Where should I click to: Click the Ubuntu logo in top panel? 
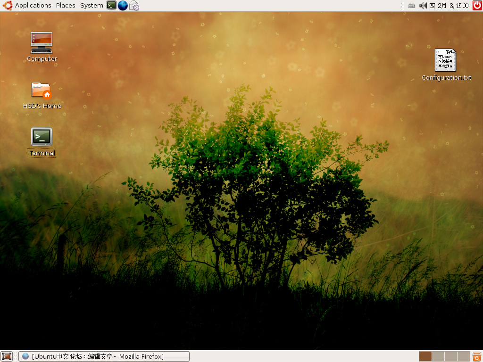tap(8, 5)
